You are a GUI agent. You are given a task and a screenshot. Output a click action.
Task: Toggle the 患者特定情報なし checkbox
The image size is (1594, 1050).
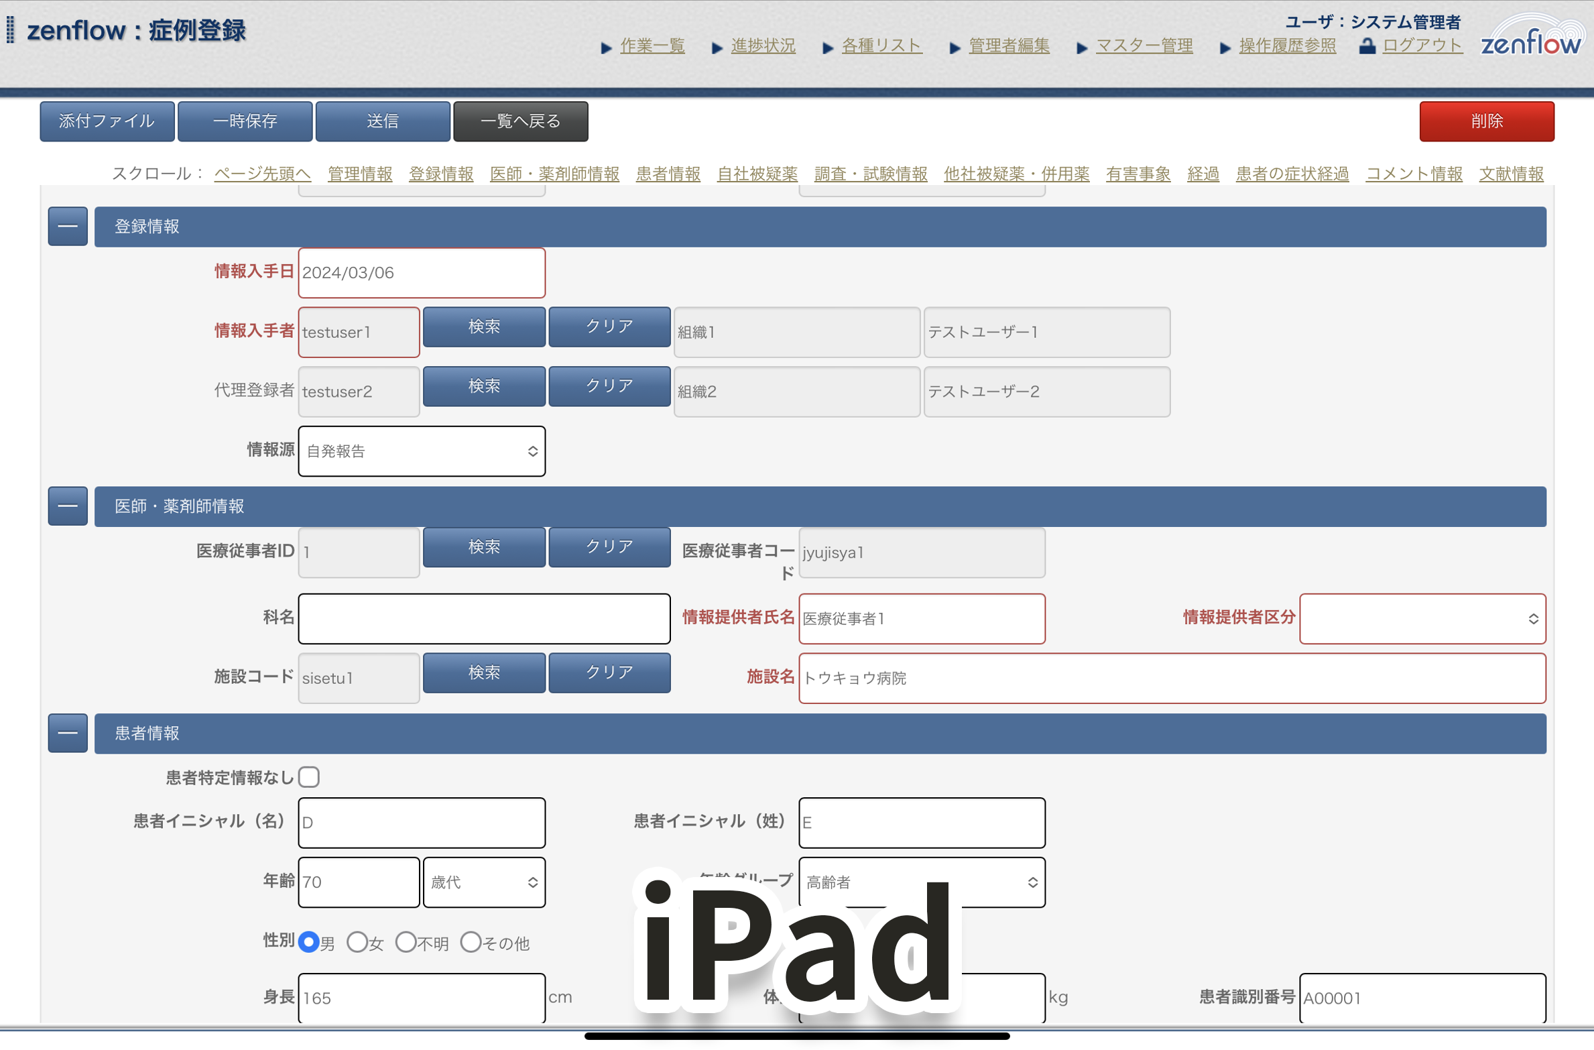309,777
